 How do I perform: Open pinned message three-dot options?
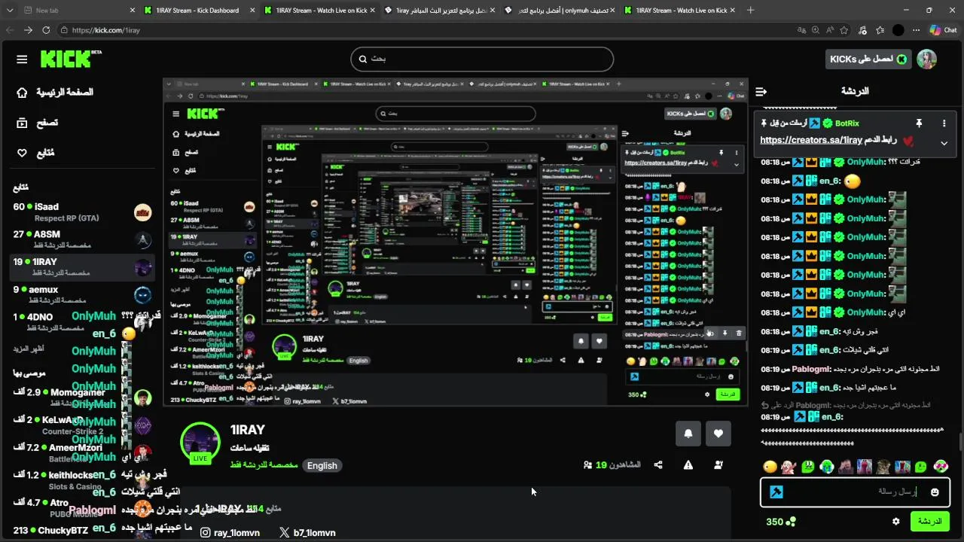tap(944, 123)
